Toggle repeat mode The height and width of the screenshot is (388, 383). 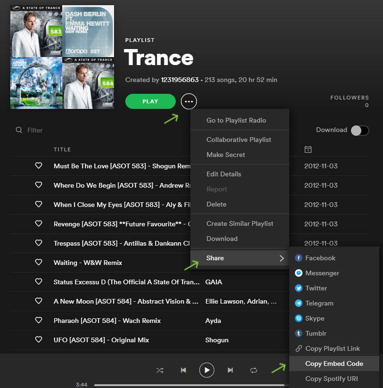click(253, 370)
